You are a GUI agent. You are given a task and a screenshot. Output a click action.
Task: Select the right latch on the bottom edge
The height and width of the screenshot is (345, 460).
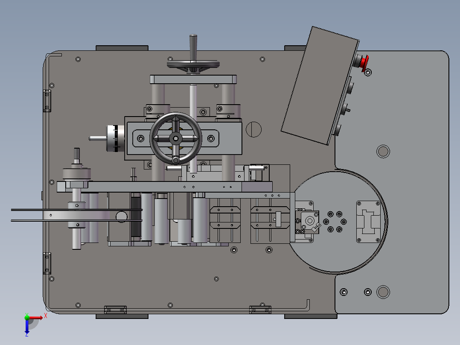point(260,310)
